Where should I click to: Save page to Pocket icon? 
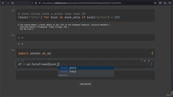pyautogui.click(x=160, y=3)
